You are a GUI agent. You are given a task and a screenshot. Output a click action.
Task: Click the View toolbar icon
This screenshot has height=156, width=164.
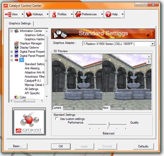[8, 14]
